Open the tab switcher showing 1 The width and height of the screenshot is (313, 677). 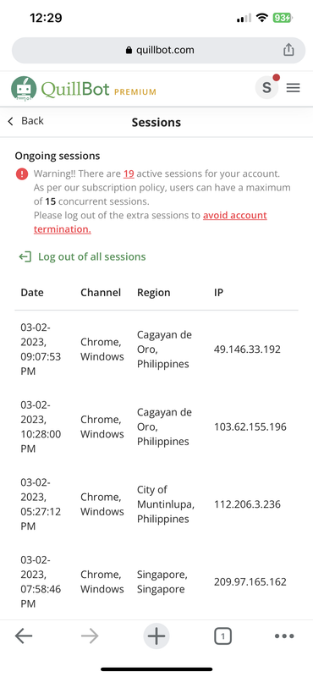pyautogui.click(x=222, y=636)
